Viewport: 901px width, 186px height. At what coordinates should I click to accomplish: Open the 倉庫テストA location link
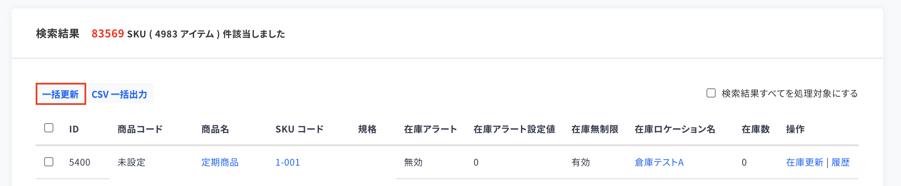click(x=659, y=162)
